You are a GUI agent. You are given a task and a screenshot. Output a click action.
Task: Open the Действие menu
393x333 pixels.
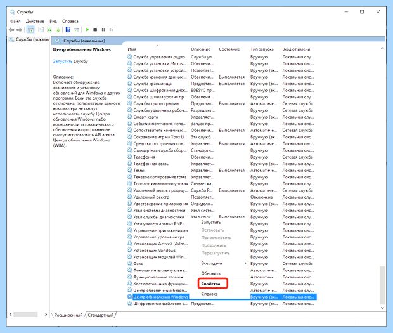[35, 21]
